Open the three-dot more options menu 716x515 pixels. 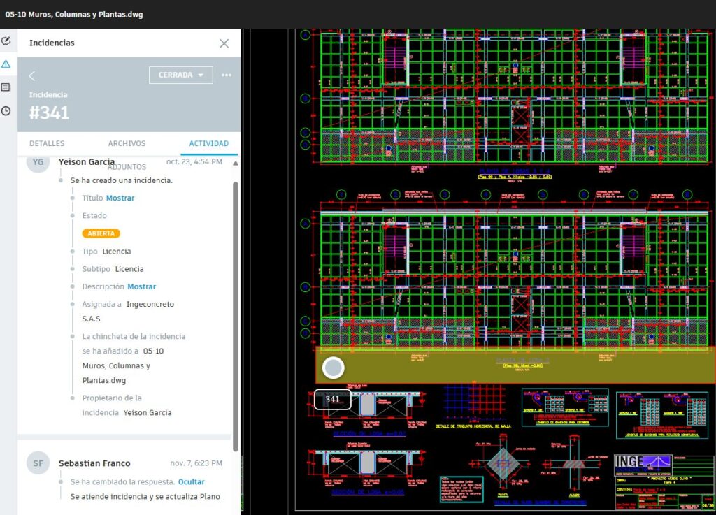coord(226,75)
